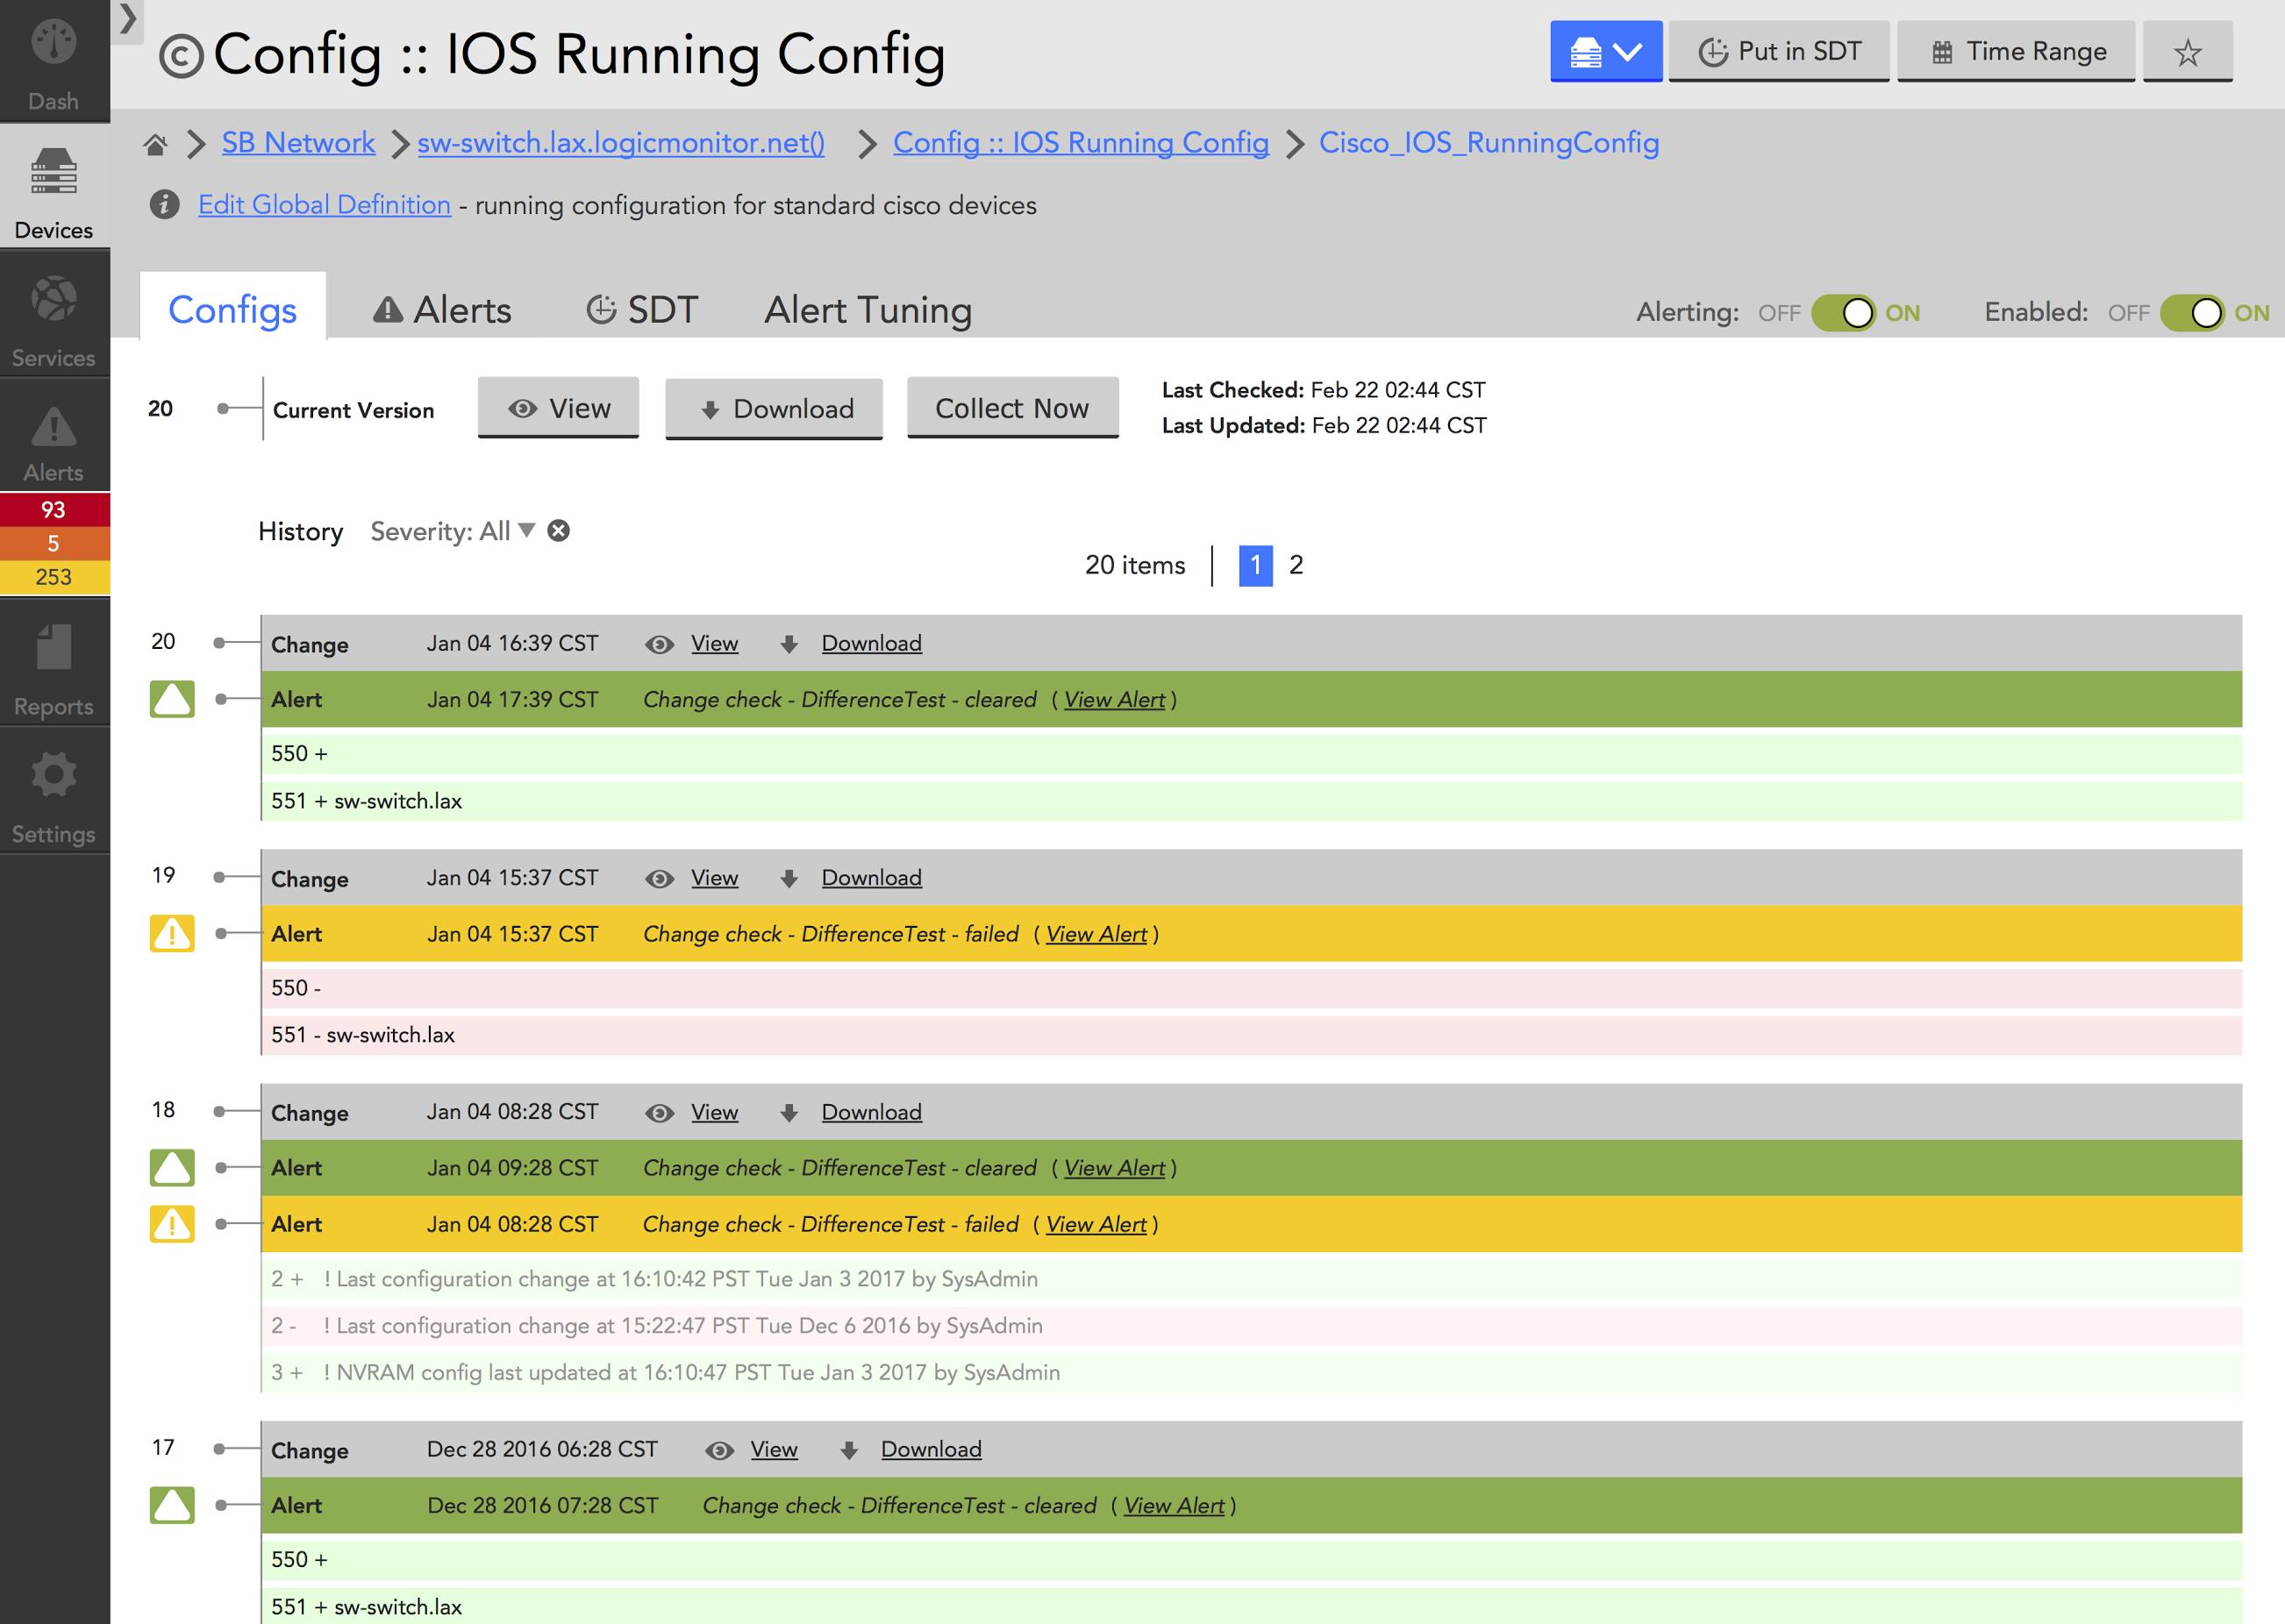Switch to the Configs tab
Screen dimensions: 2285x1624
point(233,309)
